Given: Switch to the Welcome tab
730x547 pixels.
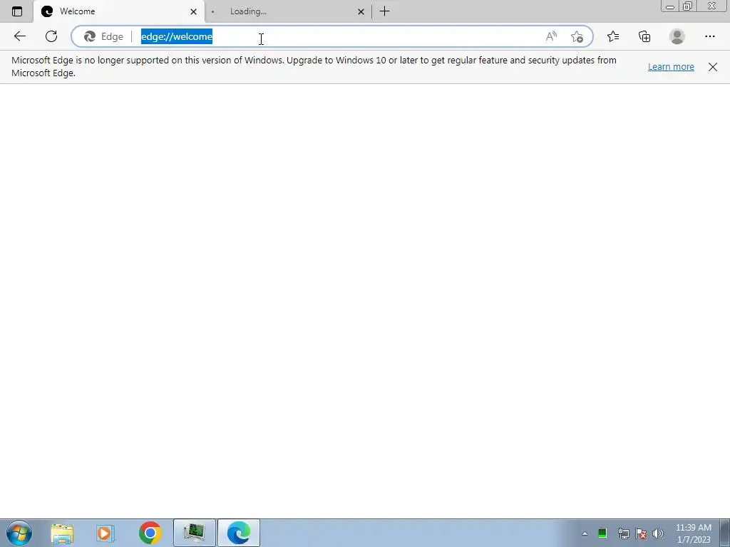Looking at the screenshot, I should pyautogui.click(x=119, y=11).
